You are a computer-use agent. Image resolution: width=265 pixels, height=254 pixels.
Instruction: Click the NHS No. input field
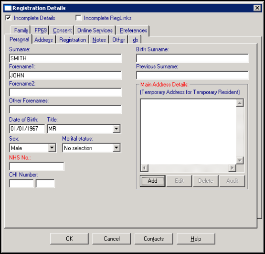[37, 166]
